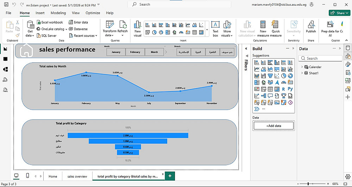
Task: Toggle the January month slicer button
Action: click(116, 52)
